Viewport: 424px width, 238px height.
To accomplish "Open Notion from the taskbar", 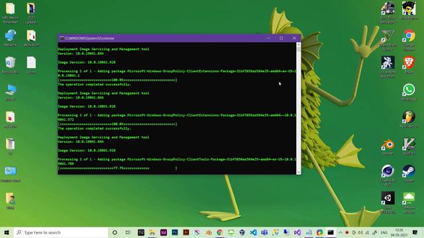I will (x=141, y=232).
